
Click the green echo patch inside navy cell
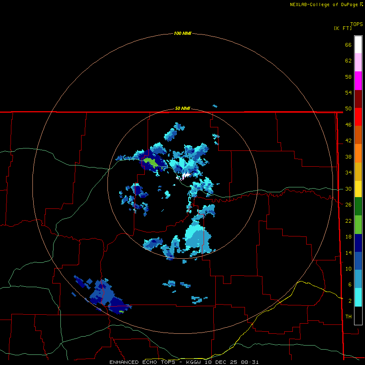click(151, 163)
